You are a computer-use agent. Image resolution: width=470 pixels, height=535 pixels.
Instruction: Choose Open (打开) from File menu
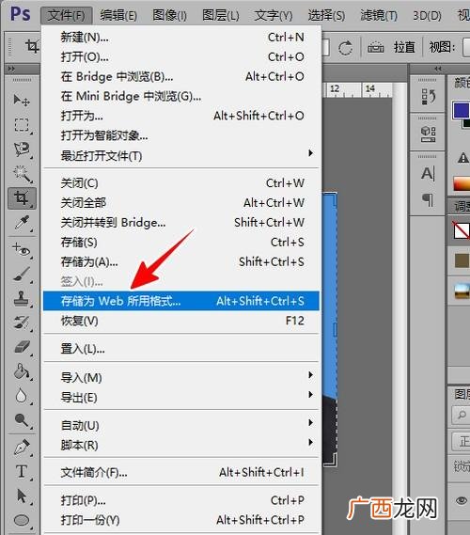tap(181, 57)
